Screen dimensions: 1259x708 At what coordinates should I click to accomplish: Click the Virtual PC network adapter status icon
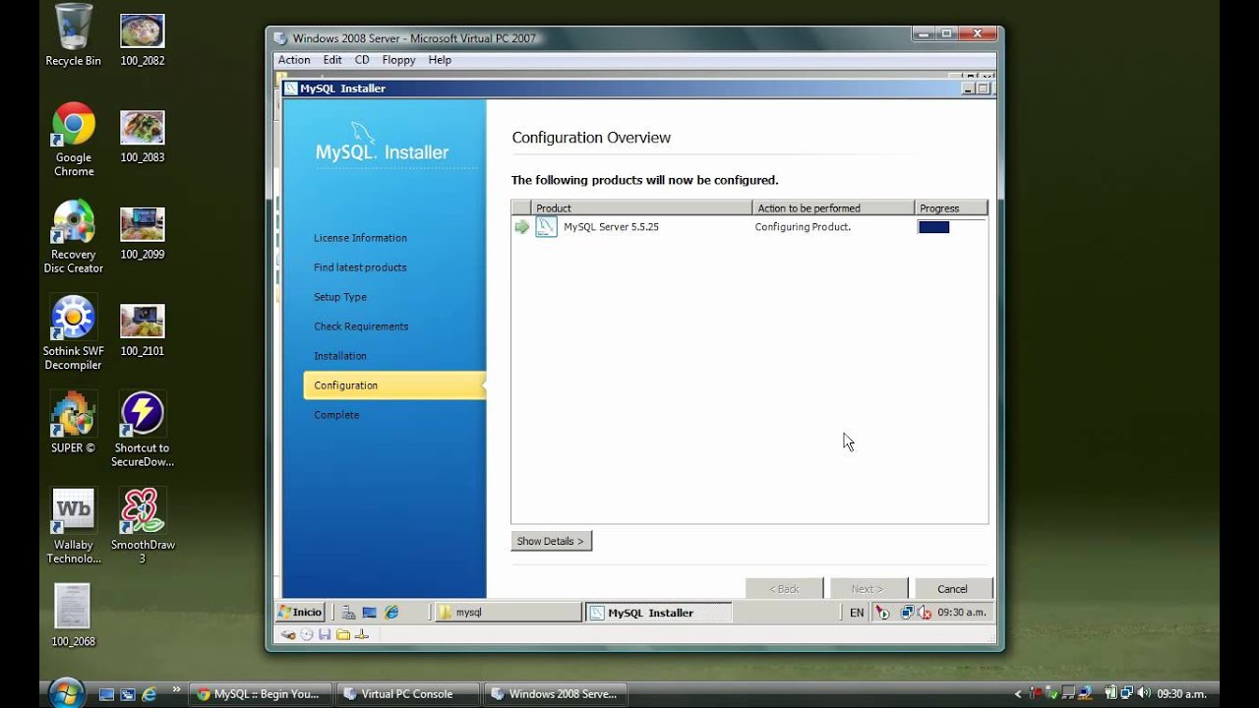362,635
